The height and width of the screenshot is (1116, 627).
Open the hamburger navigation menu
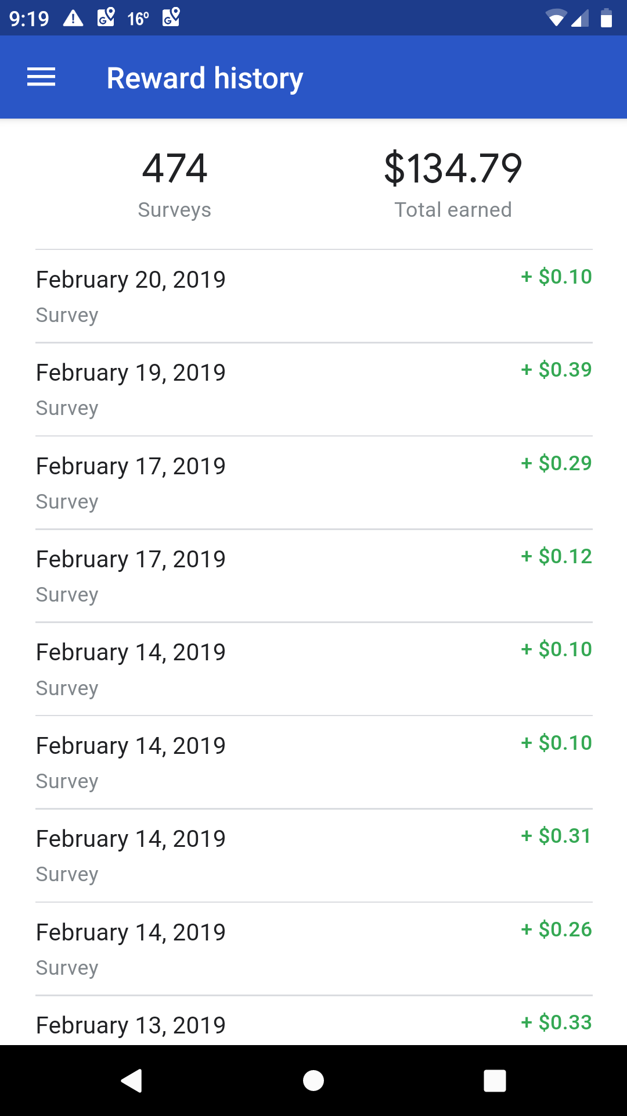click(41, 77)
